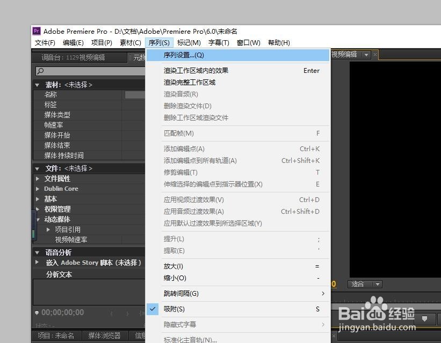Open the program monitor panel menu arrow
The image size is (441, 343).
pyautogui.click(x=366, y=55)
